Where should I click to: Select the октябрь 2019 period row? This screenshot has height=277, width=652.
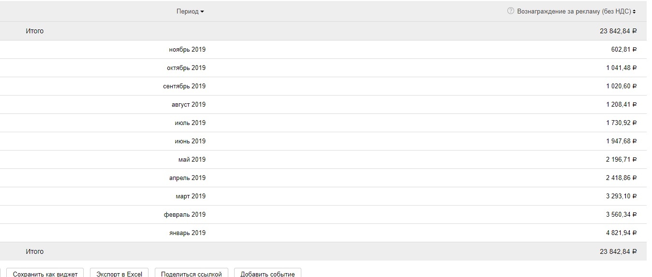point(186,68)
